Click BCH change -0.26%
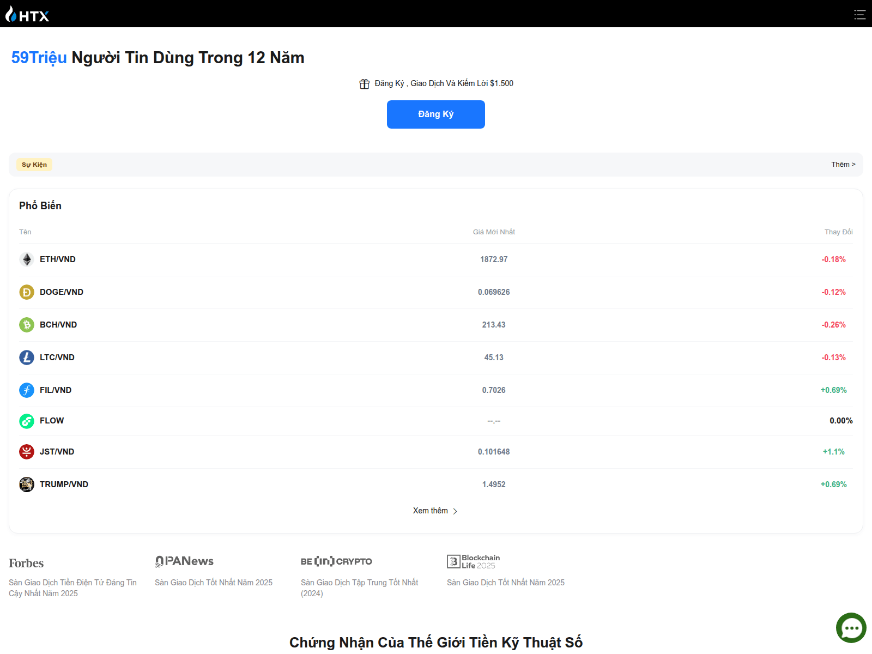The width and height of the screenshot is (872, 654). (834, 325)
